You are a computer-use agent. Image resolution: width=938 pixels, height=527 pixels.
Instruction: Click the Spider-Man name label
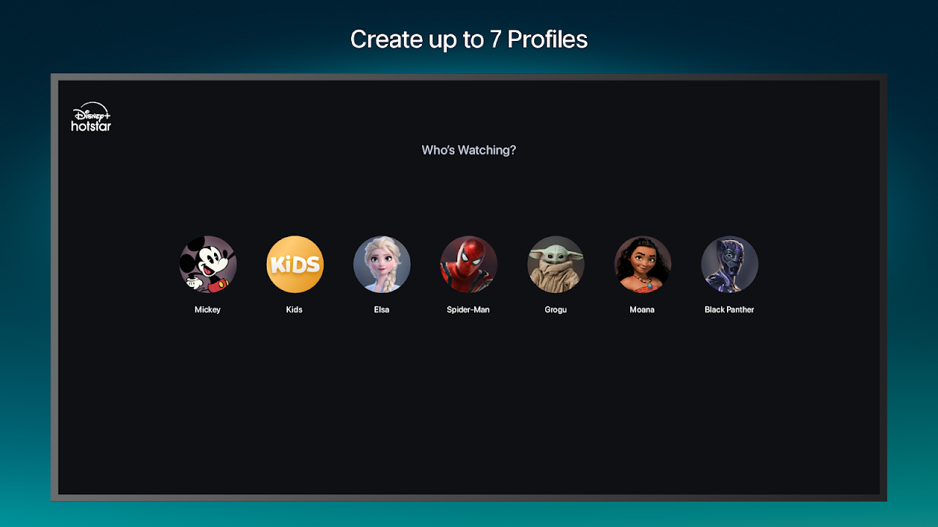point(468,310)
